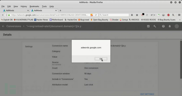Open Hacker News bookmark
This screenshot has width=182, height=96.
[41, 20]
